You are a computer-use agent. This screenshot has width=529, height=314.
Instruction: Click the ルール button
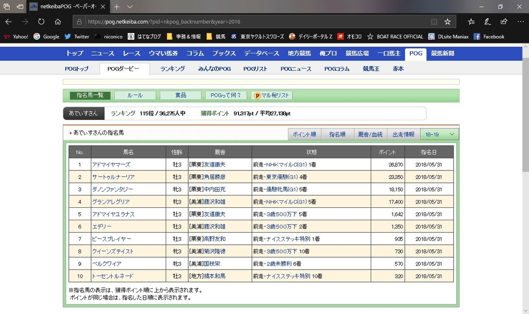click(x=135, y=96)
